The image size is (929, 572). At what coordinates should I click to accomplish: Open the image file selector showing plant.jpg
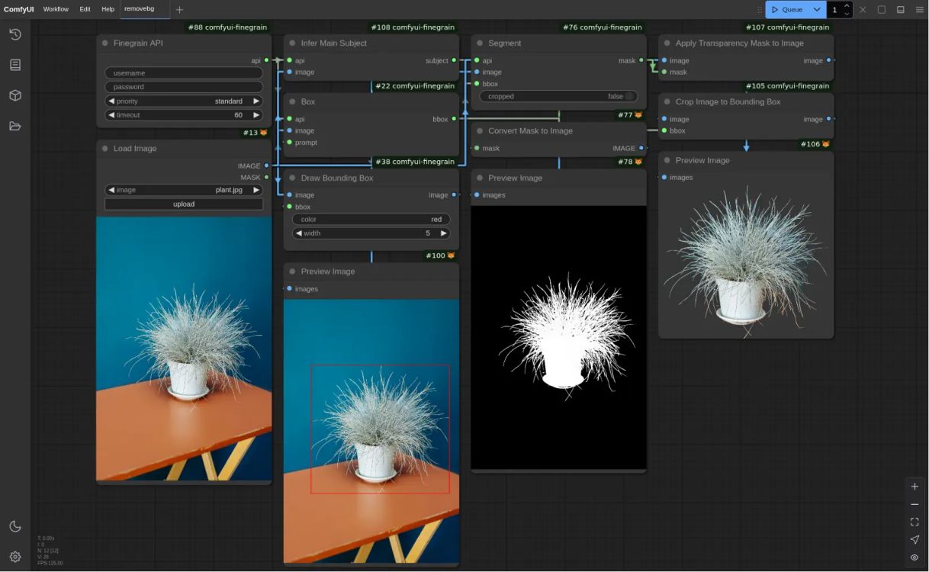click(184, 190)
